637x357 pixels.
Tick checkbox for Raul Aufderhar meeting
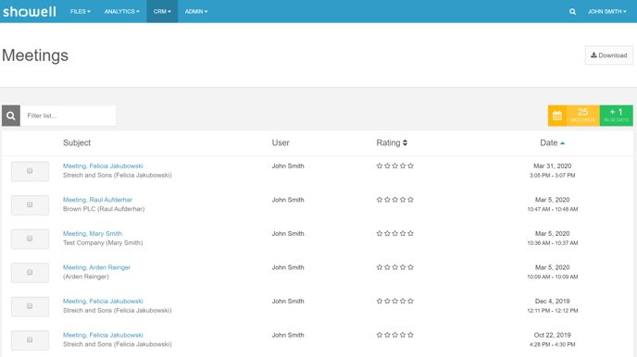pyautogui.click(x=30, y=204)
